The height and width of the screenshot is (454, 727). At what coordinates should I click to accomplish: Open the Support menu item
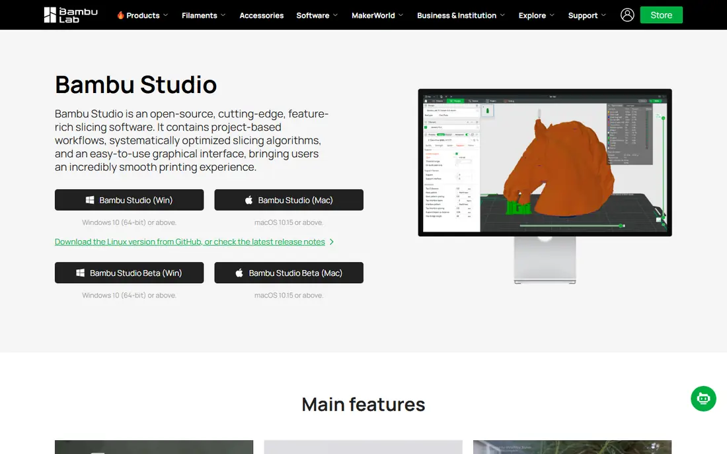[583, 15]
